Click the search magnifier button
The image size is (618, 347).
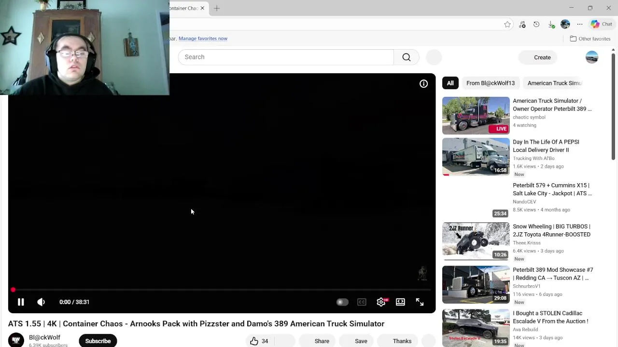point(407,57)
